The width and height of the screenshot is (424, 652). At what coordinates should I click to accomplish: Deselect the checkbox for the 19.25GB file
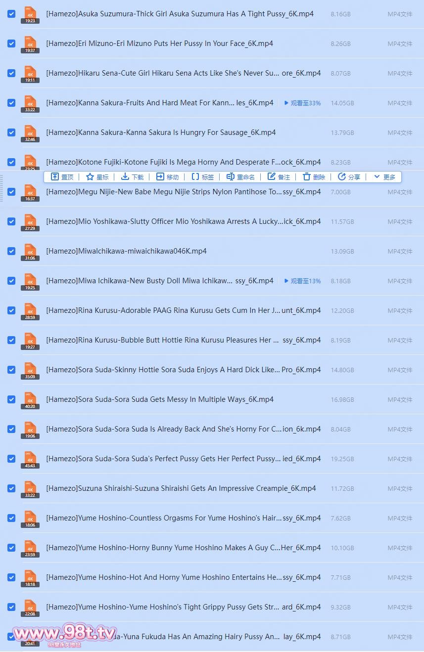[x=11, y=459]
